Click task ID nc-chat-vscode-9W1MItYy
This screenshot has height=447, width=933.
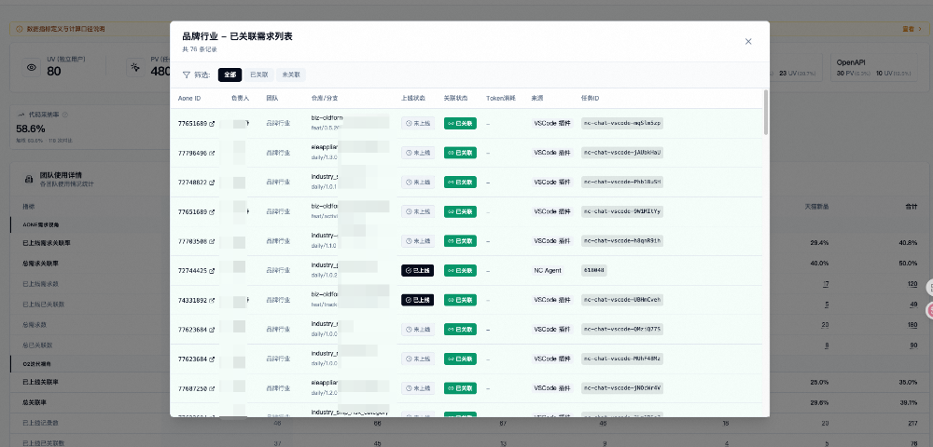tap(621, 212)
